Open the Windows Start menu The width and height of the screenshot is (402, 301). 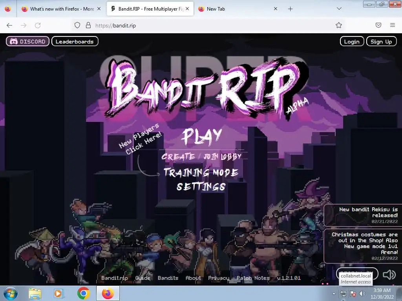(11, 293)
